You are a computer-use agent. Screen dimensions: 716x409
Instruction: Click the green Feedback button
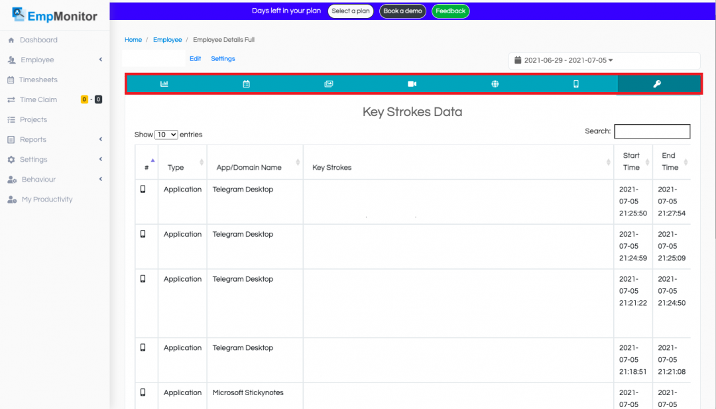click(x=450, y=11)
